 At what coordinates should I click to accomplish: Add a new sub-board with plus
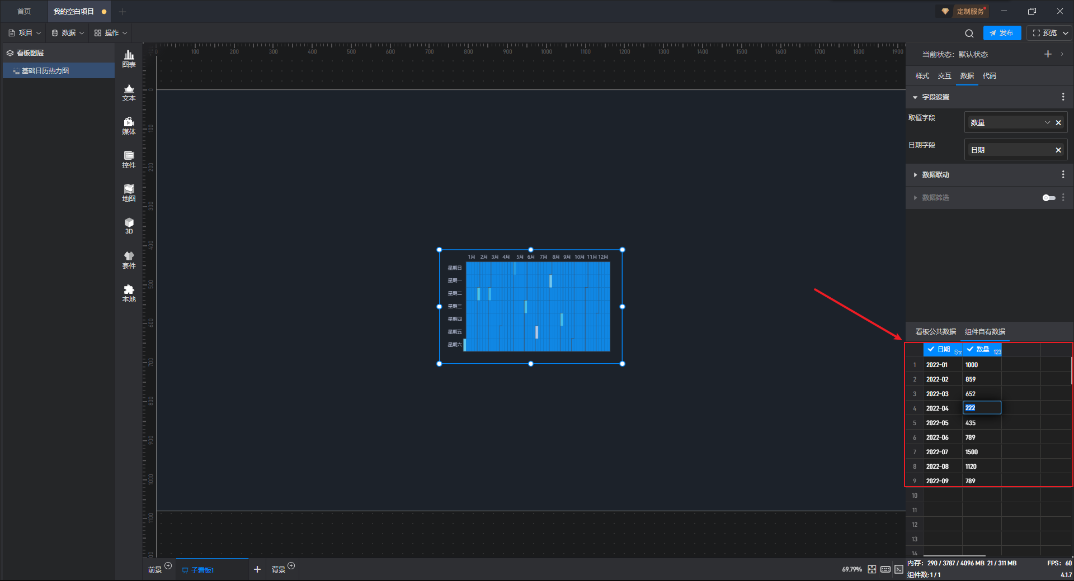pos(257,569)
